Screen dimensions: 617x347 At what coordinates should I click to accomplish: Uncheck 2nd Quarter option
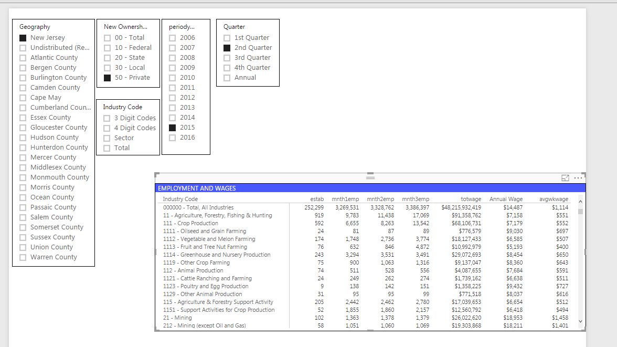click(227, 48)
